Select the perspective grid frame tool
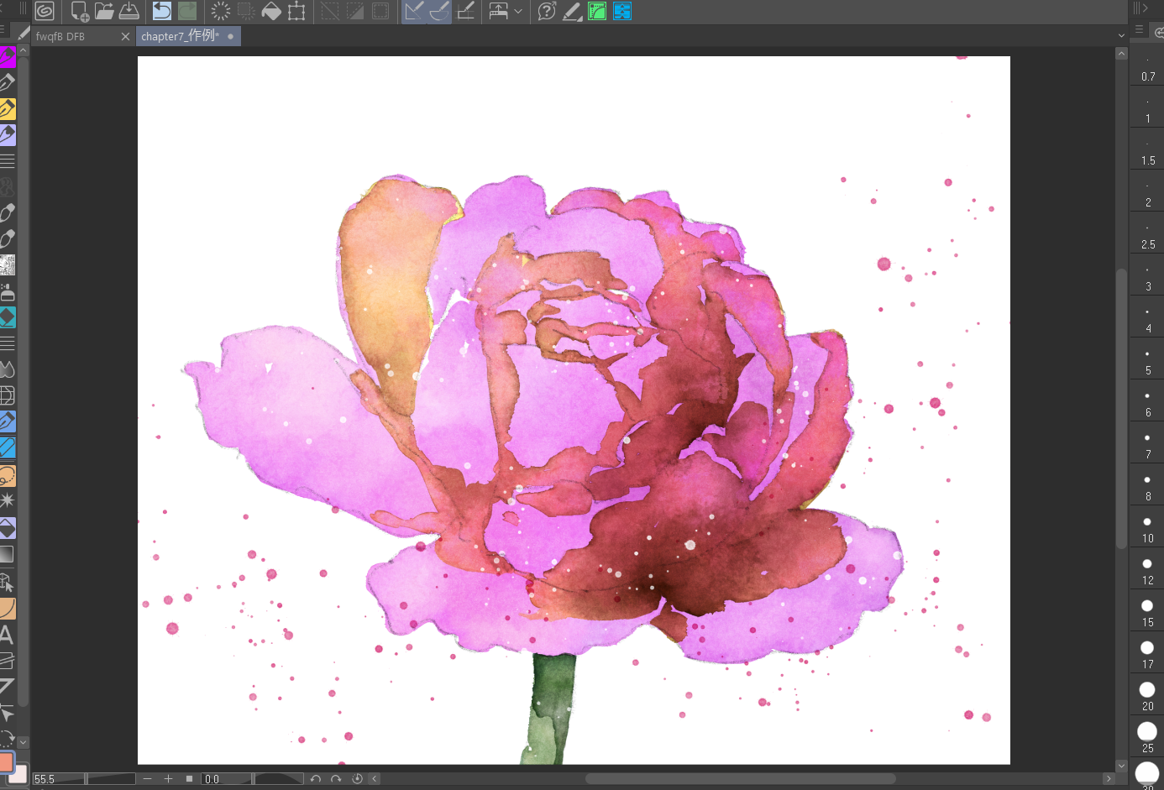Viewport: 1164px width, 790px height. (8, 395)
